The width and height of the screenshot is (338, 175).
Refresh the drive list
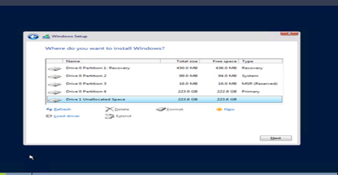click(62, 109)
